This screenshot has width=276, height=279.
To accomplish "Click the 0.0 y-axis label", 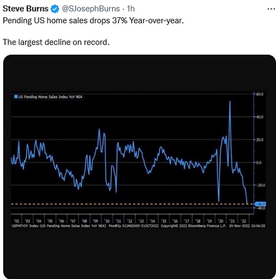I will pos(259,163).
